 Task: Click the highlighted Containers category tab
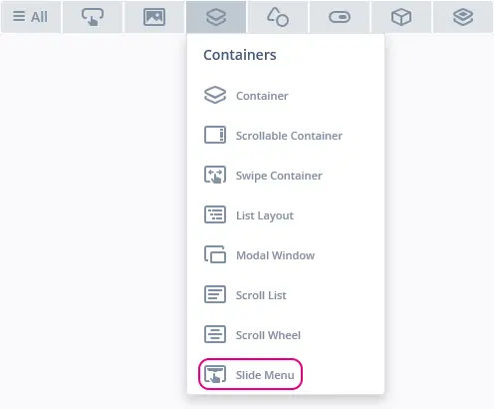coord(216,17)
